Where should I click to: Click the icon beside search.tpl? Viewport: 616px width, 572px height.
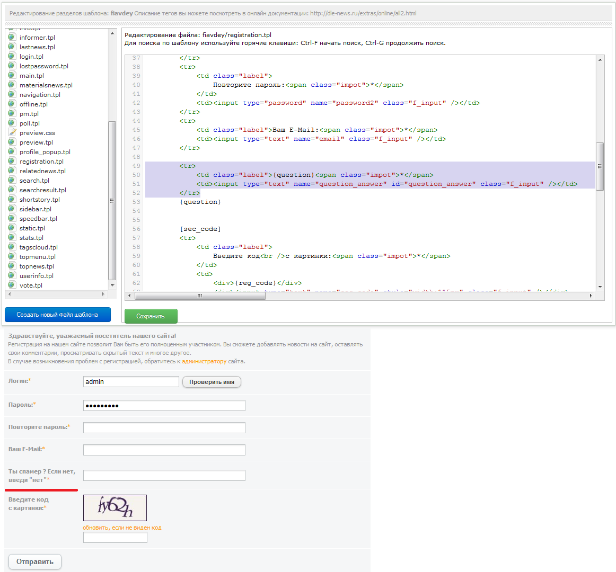coord(12,181)
